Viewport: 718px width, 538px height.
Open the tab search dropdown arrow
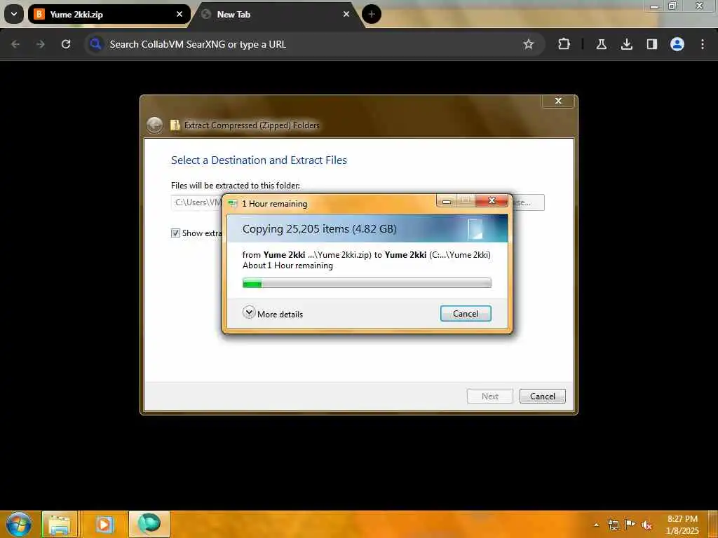14,14
